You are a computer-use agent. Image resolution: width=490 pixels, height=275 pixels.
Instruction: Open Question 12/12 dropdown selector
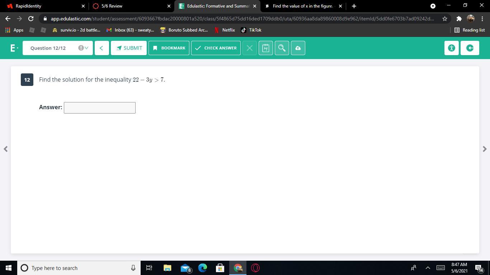pos(58,48)
